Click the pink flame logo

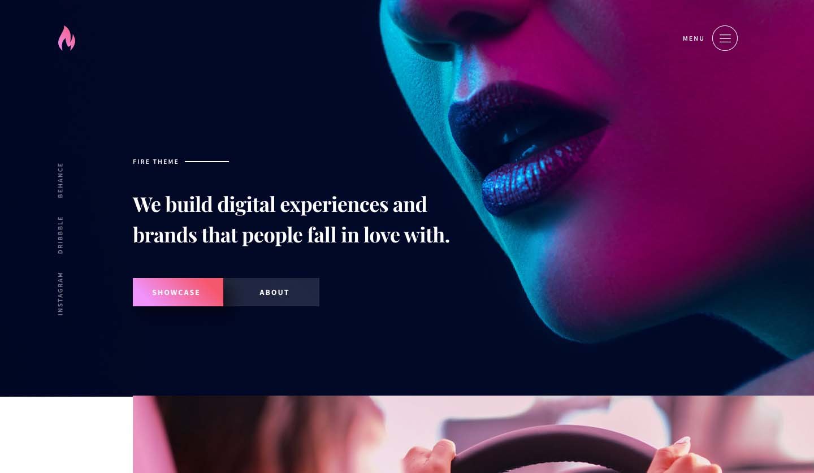[x=67, y=38]
